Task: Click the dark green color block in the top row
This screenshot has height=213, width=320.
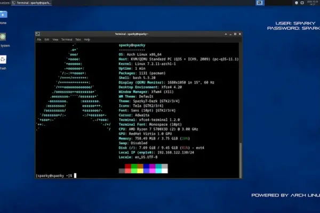Action: (x=134, y=166)
